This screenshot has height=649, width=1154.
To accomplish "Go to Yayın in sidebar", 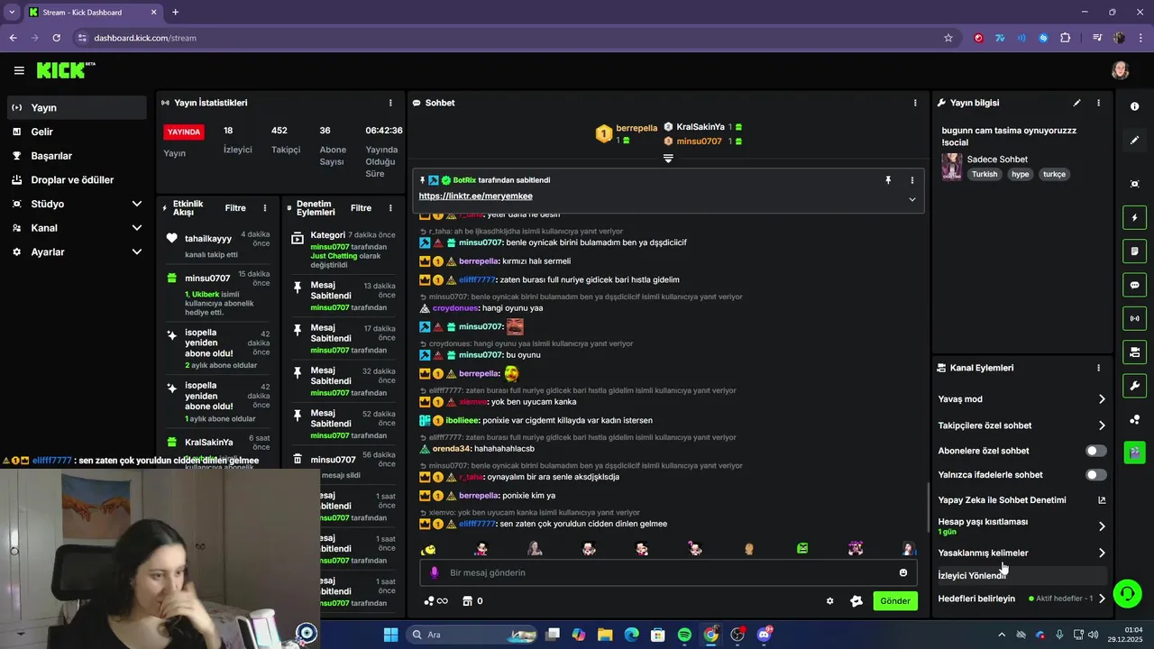I will click(x=77, y=107).
